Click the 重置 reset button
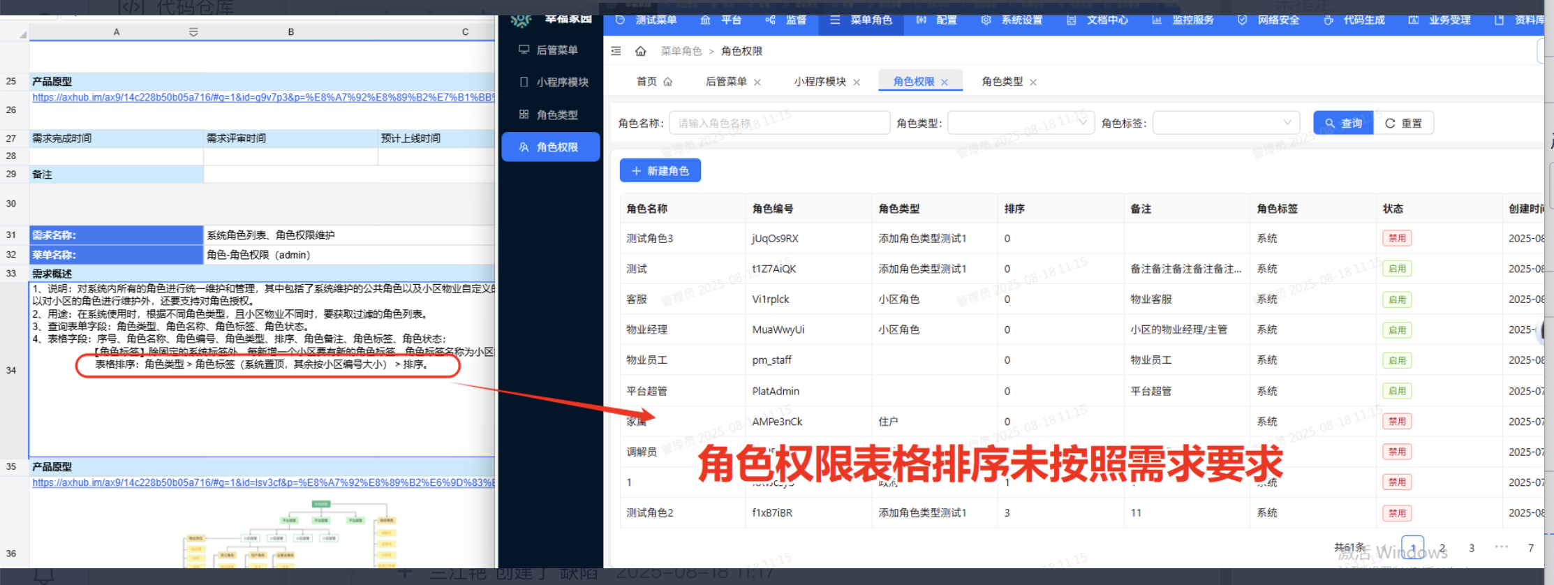The height and width of the screenshot is (585, 1554). [1403, 123]
